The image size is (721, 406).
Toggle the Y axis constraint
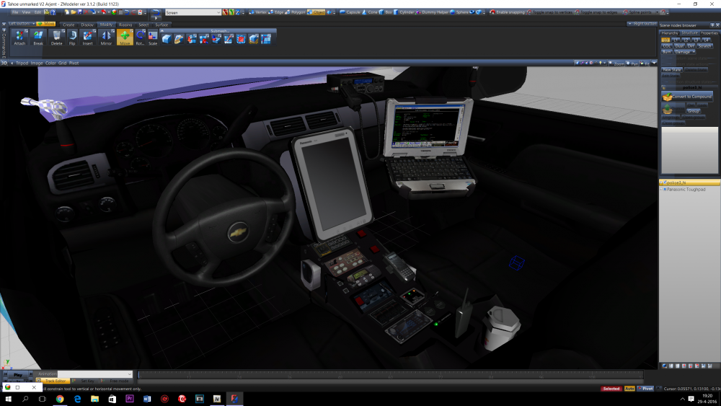(231, 12)
